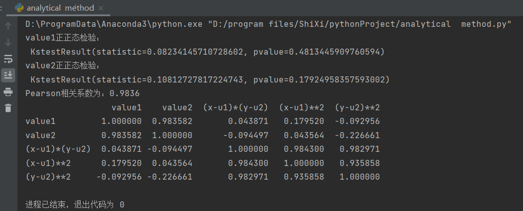Toggle Scroll to End of output
The height and width of the screenshot is (211, 523).
[8, 75]
